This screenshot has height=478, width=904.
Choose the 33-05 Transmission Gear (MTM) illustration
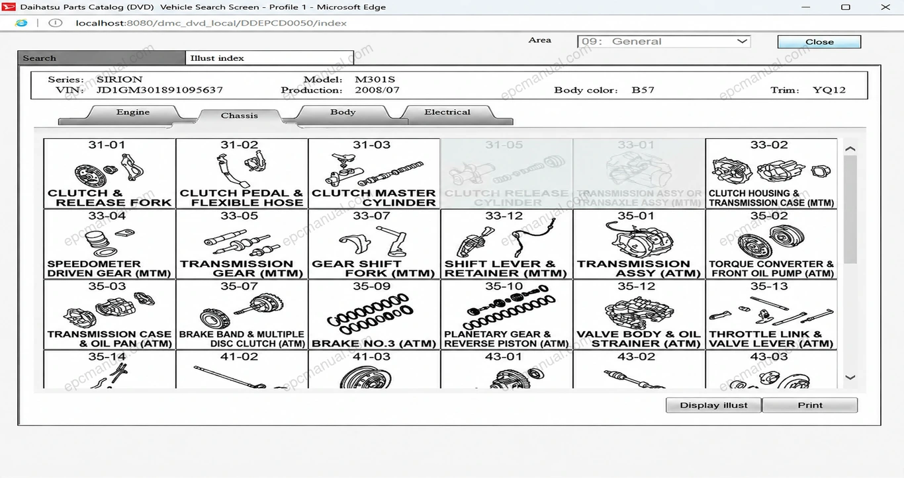tap(242, 245)
